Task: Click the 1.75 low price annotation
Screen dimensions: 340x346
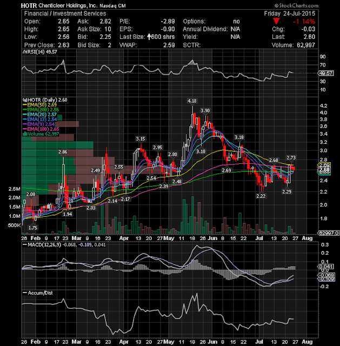Action: pos(33,228)
